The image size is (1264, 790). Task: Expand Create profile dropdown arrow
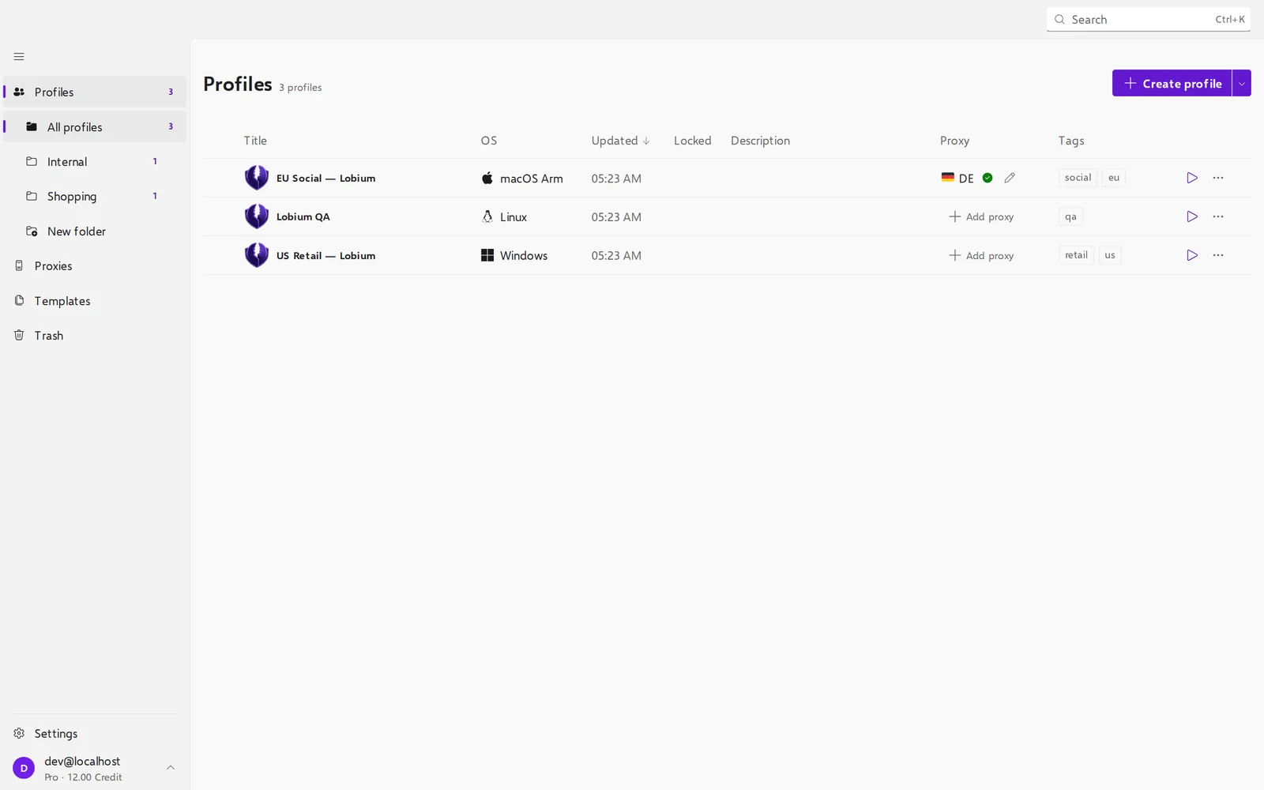click(x=1242, y=83)
